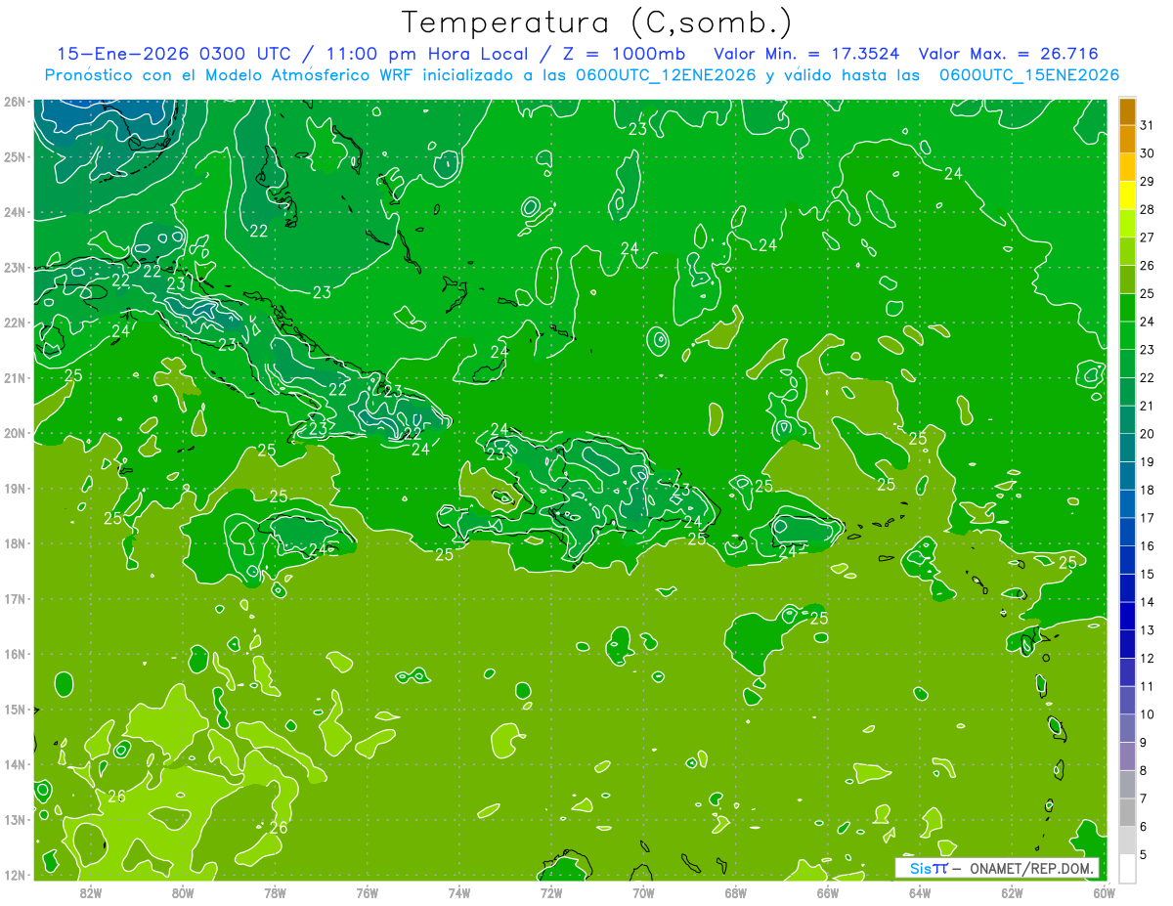Click the 68W longitude axis label
1173x906 pixels.
[735, 892]
